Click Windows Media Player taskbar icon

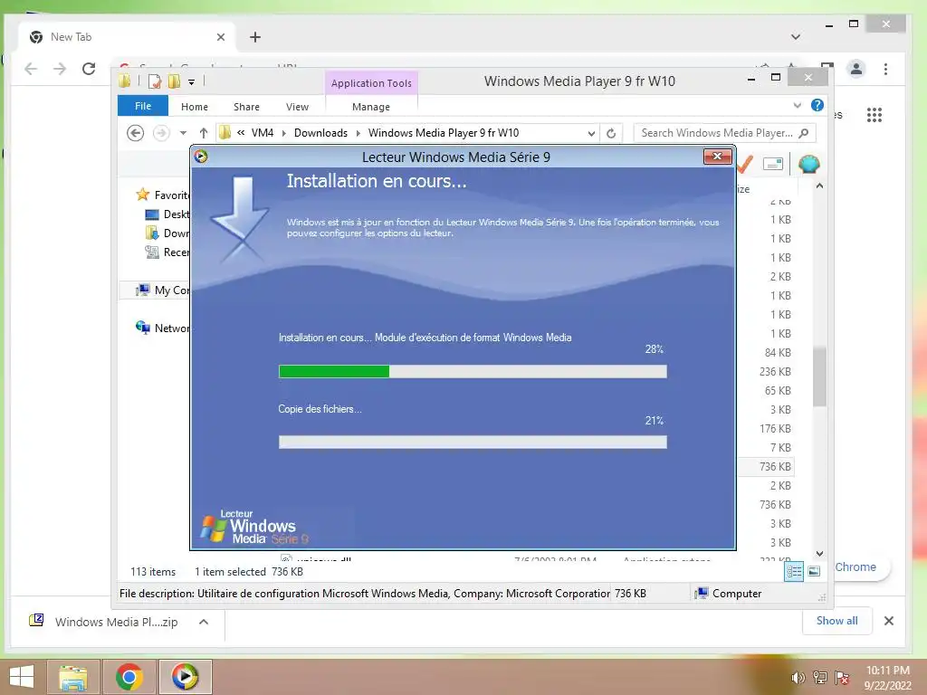[x=185, y=677]
